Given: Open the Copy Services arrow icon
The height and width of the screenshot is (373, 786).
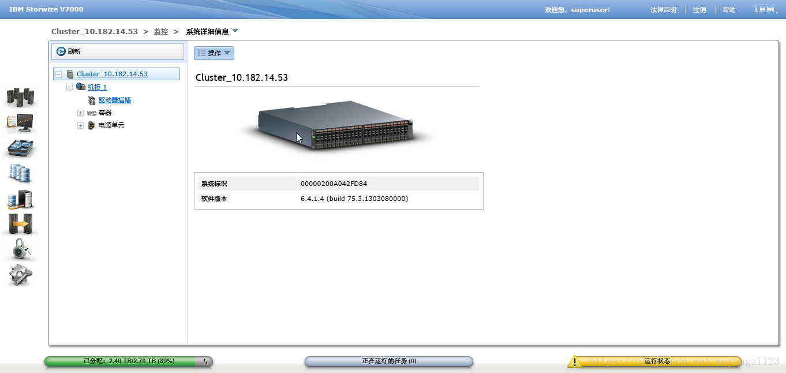Looking at the screenshot, I should [x=20, y=224].
